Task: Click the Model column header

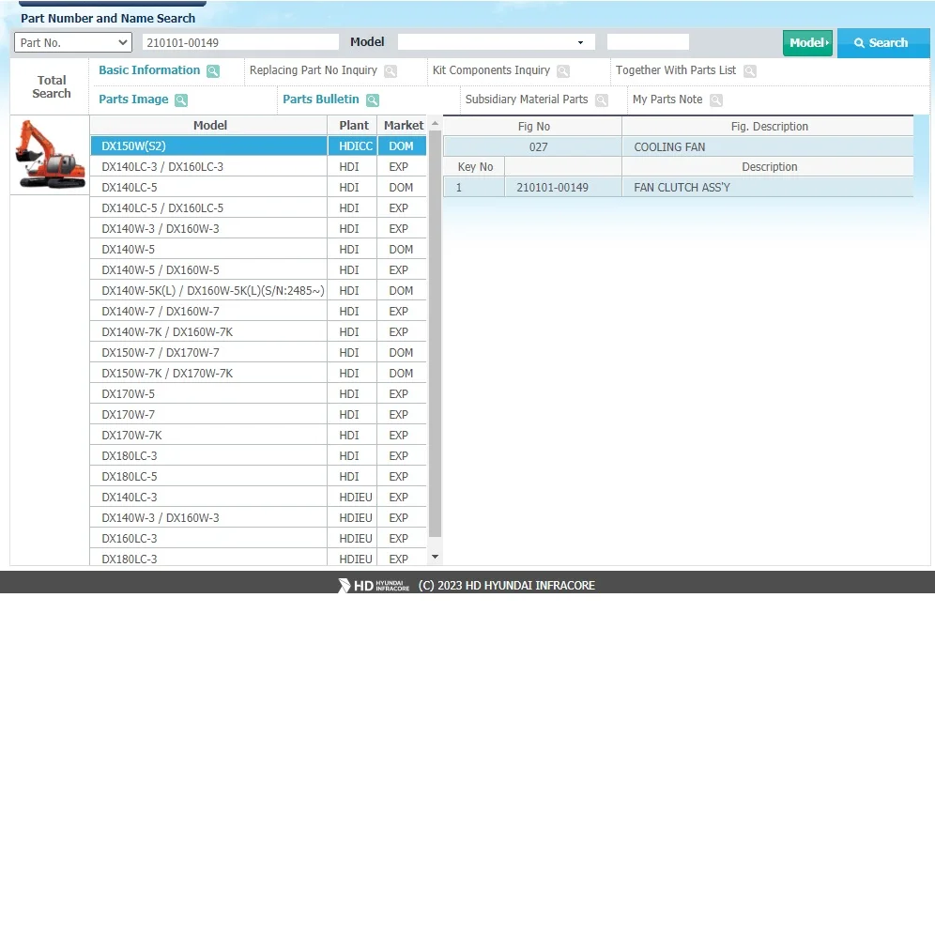Action: 209,125
